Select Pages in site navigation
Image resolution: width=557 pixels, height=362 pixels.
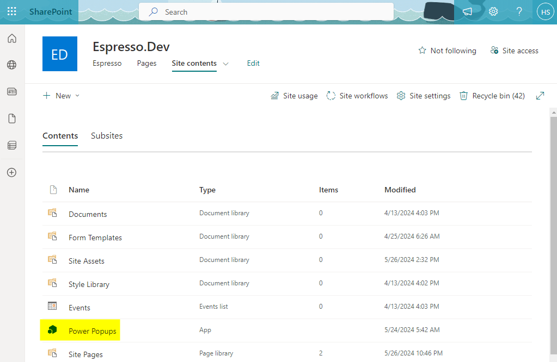pos(146,63)
